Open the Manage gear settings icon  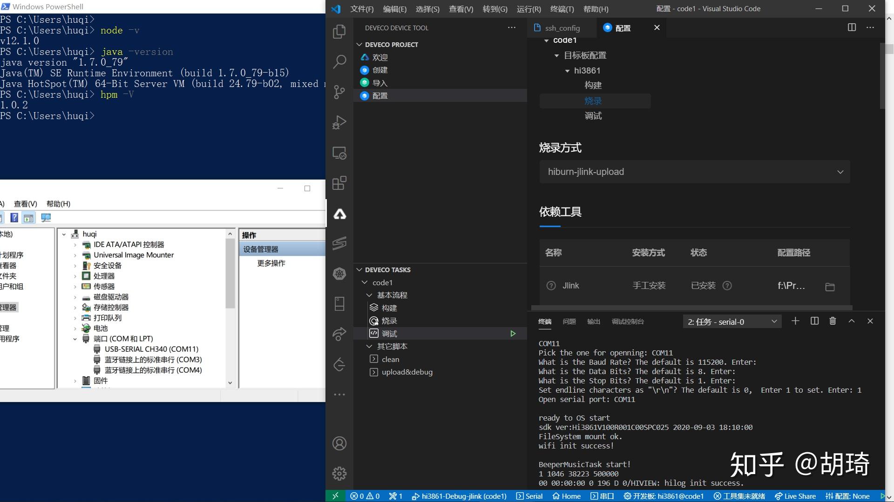[339, 474]
